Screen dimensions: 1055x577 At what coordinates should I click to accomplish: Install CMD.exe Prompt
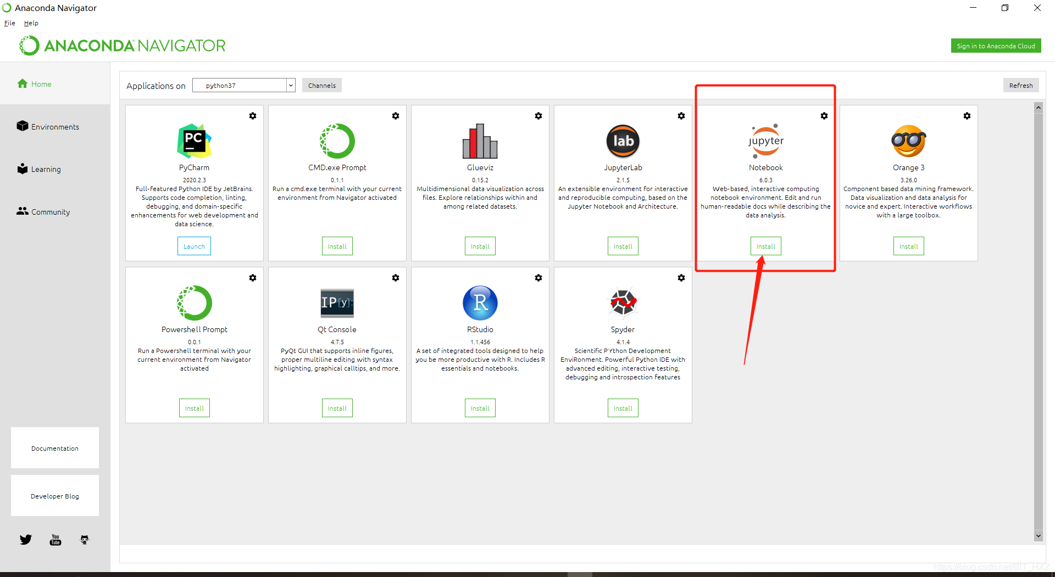tap(337, 247)
